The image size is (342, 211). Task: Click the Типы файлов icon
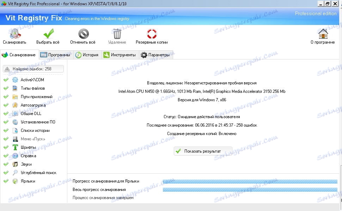pyautogui.click(x=15, y=88)
